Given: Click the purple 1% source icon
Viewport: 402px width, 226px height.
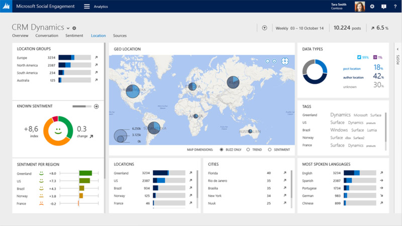Looking at the screenshot, I should click(x=375, y=57).
